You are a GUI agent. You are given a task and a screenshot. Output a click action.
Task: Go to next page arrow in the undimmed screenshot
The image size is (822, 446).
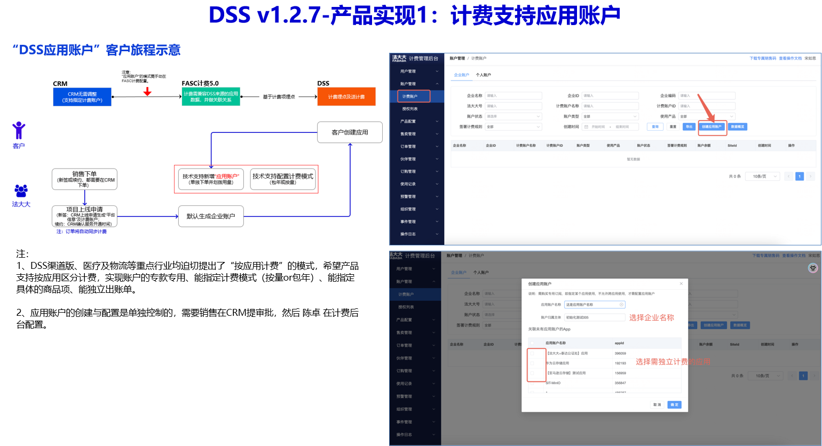[x=811, y=176]
